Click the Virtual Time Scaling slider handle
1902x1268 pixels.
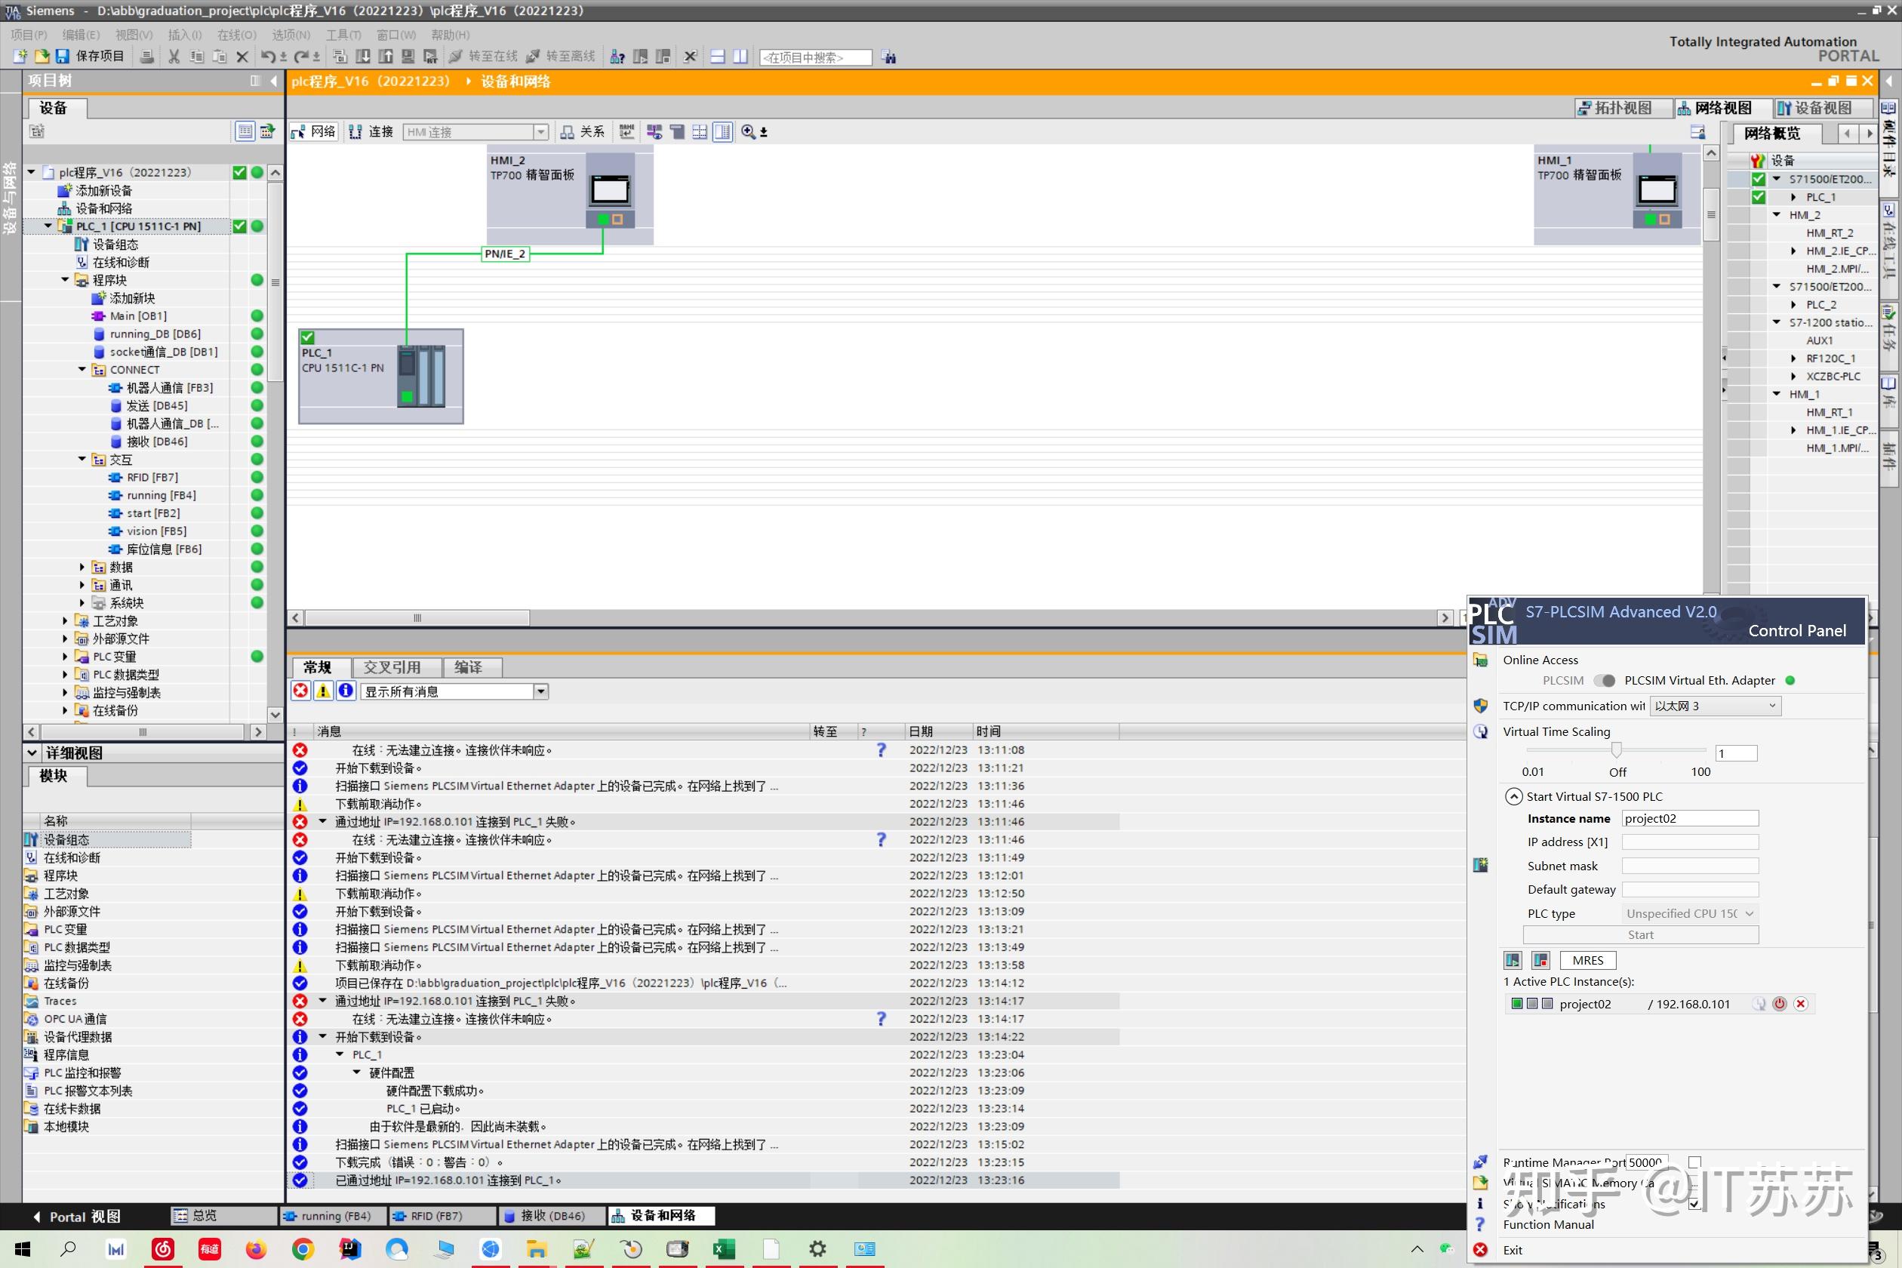click(x=1617, y=750)
